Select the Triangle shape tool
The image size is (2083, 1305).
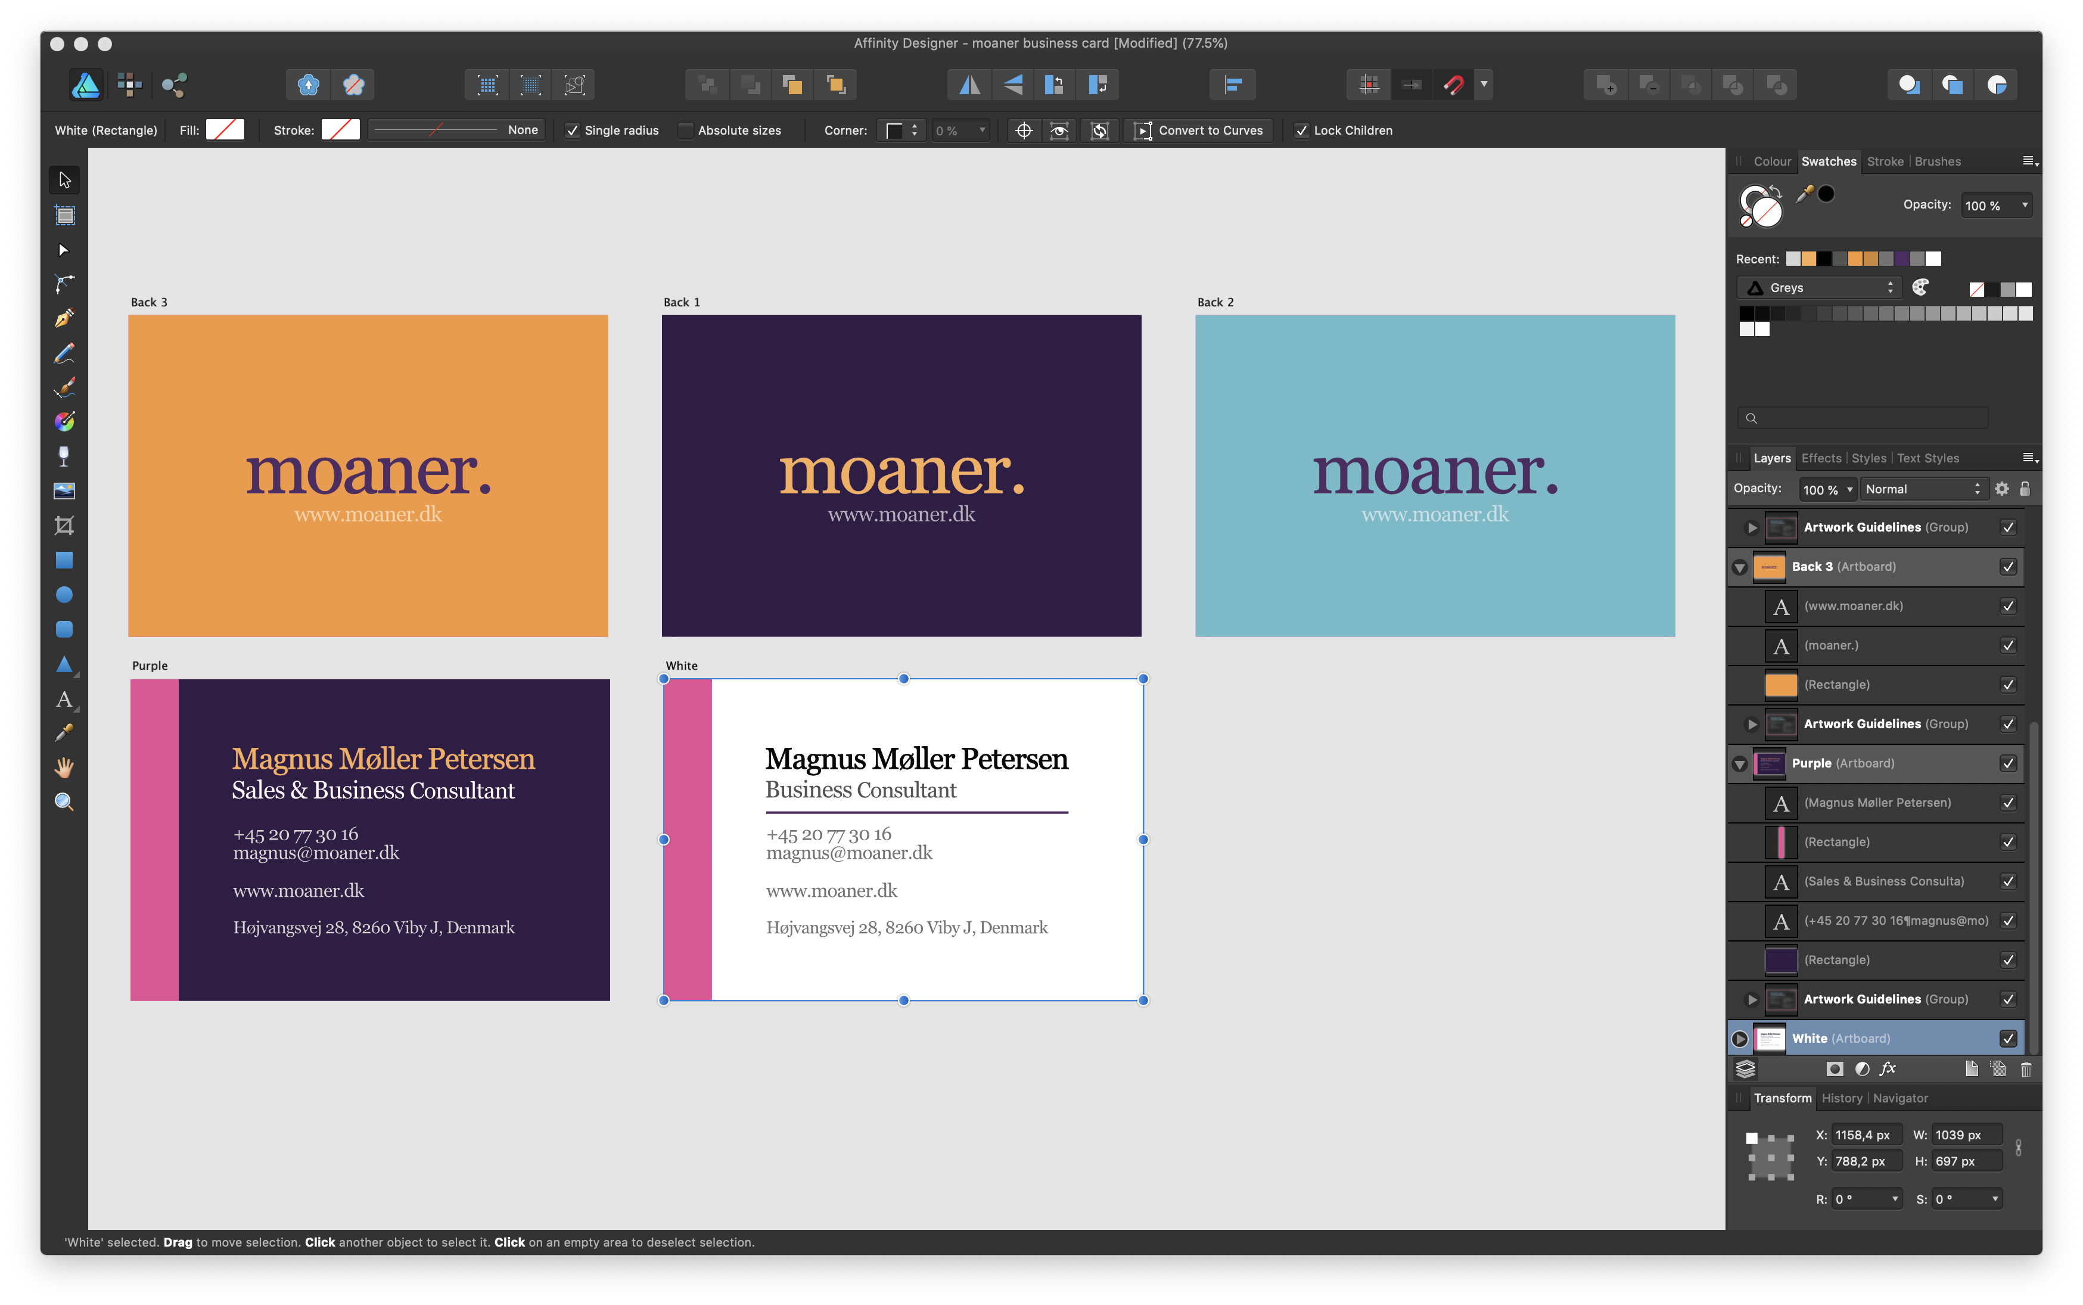[64, 664]
